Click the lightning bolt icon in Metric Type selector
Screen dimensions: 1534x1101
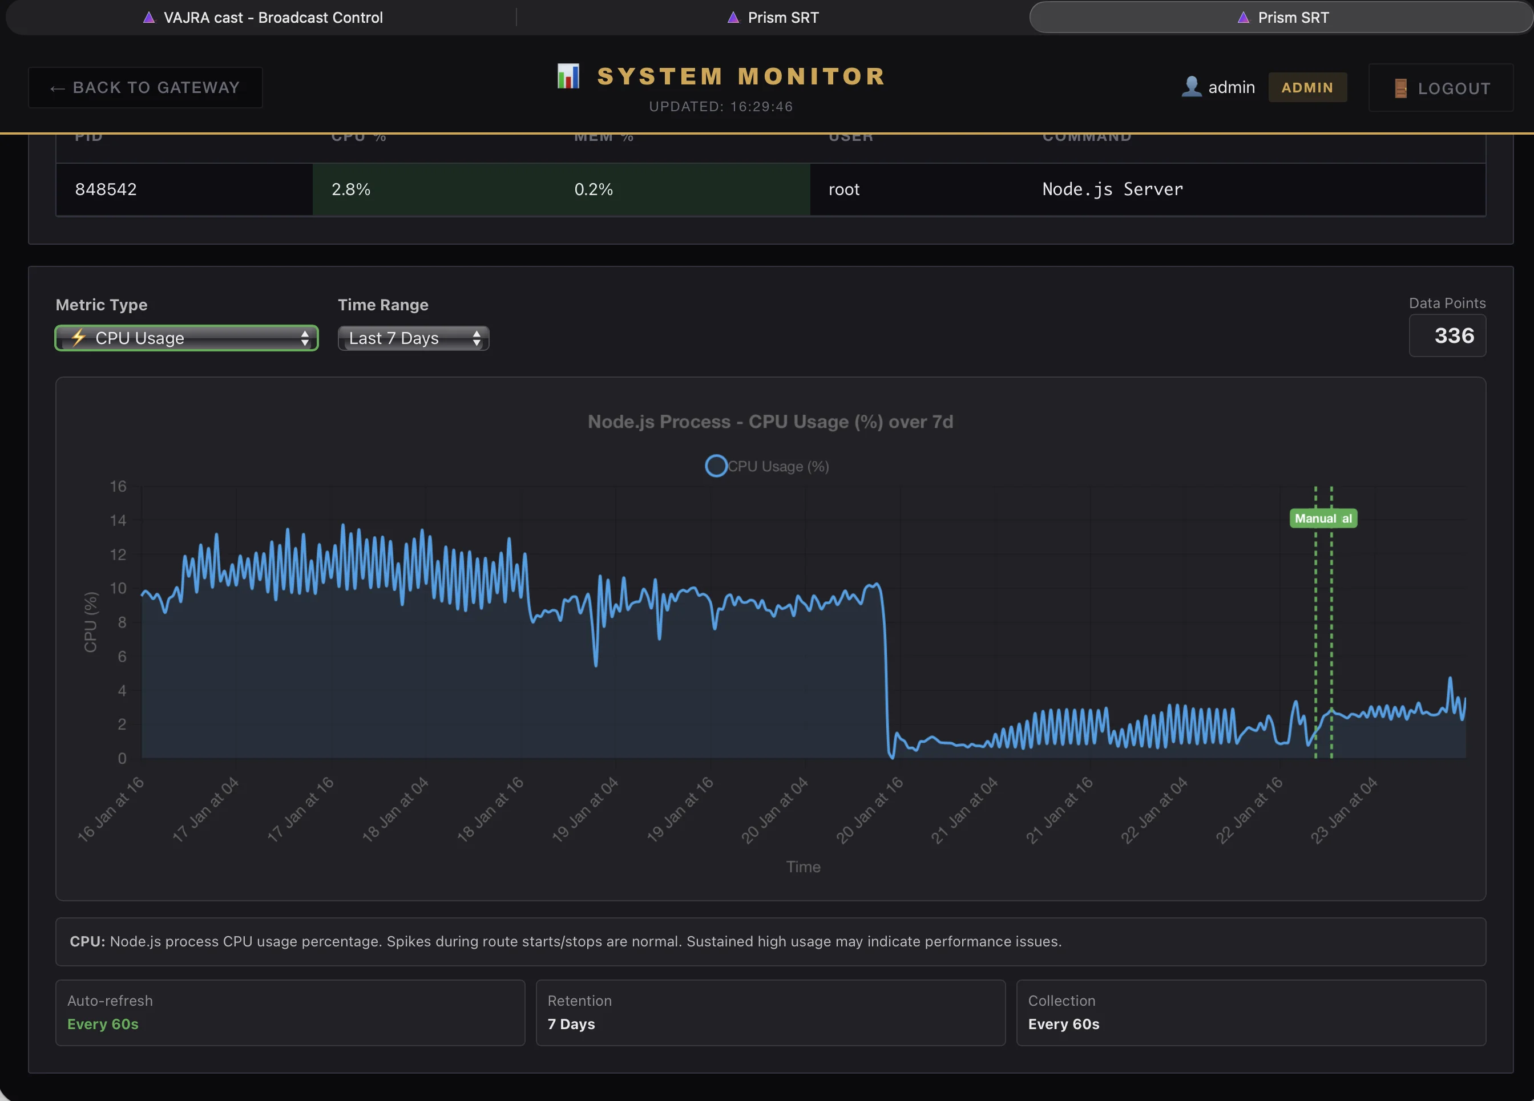coord(78,338)
